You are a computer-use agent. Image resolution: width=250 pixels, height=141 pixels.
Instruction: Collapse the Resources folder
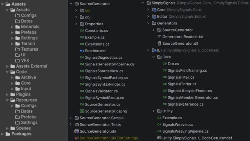click(x=7, y=100)
